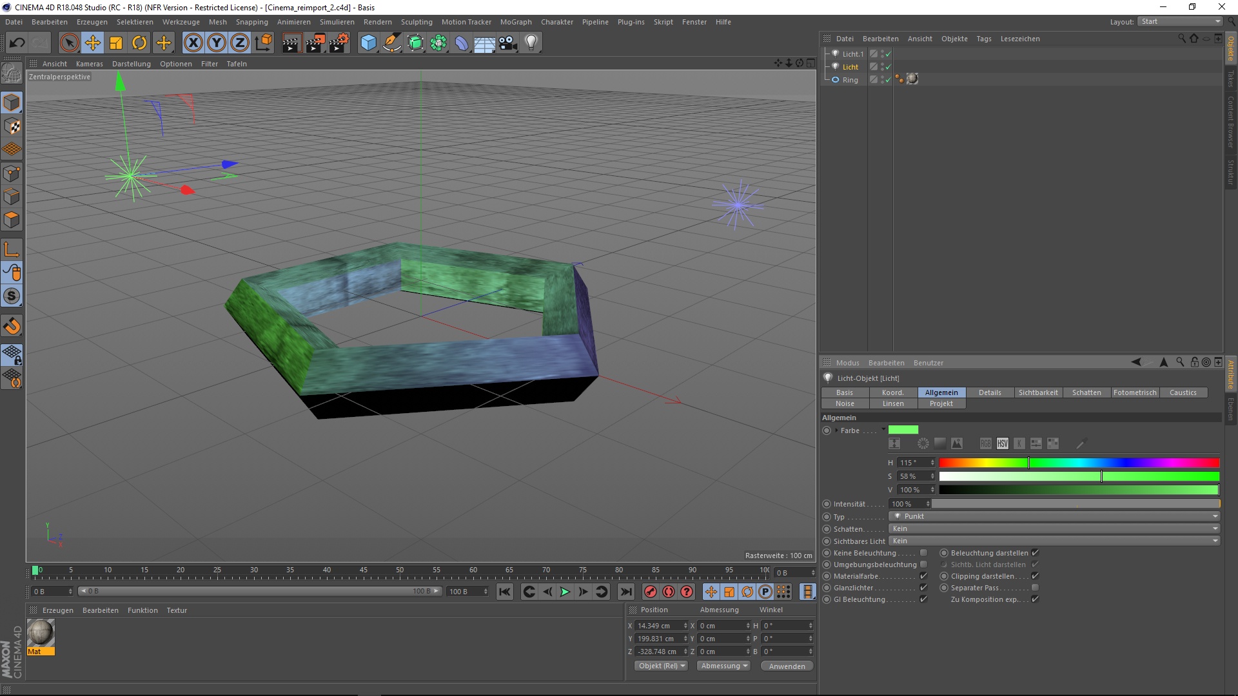Toggle autokeying button

tap(669, 592)
